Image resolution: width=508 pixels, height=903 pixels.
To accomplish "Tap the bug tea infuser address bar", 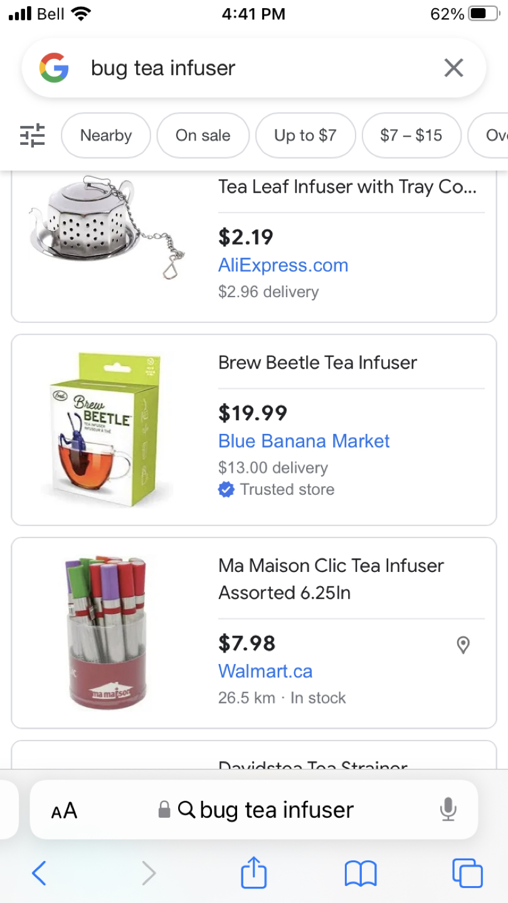I will coord(276,810).
